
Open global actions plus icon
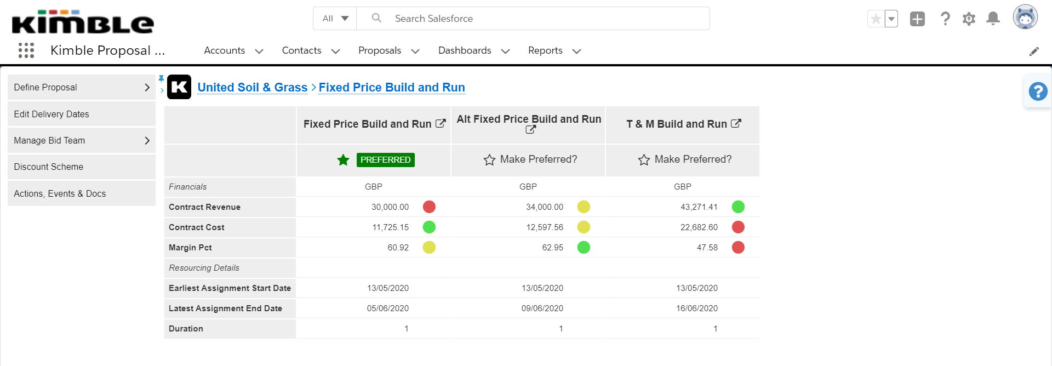[917, 19]
